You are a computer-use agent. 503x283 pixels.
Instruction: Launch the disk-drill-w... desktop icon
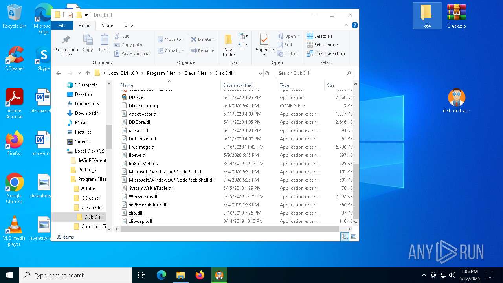pyautogui.click(x=456, y=101)
